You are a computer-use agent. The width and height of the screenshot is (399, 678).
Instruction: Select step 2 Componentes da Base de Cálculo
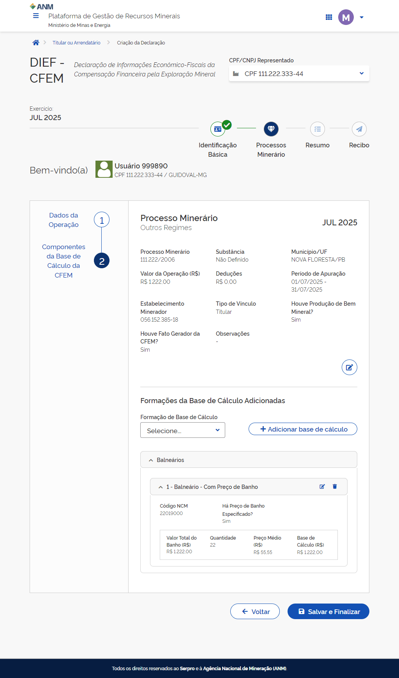102,261
